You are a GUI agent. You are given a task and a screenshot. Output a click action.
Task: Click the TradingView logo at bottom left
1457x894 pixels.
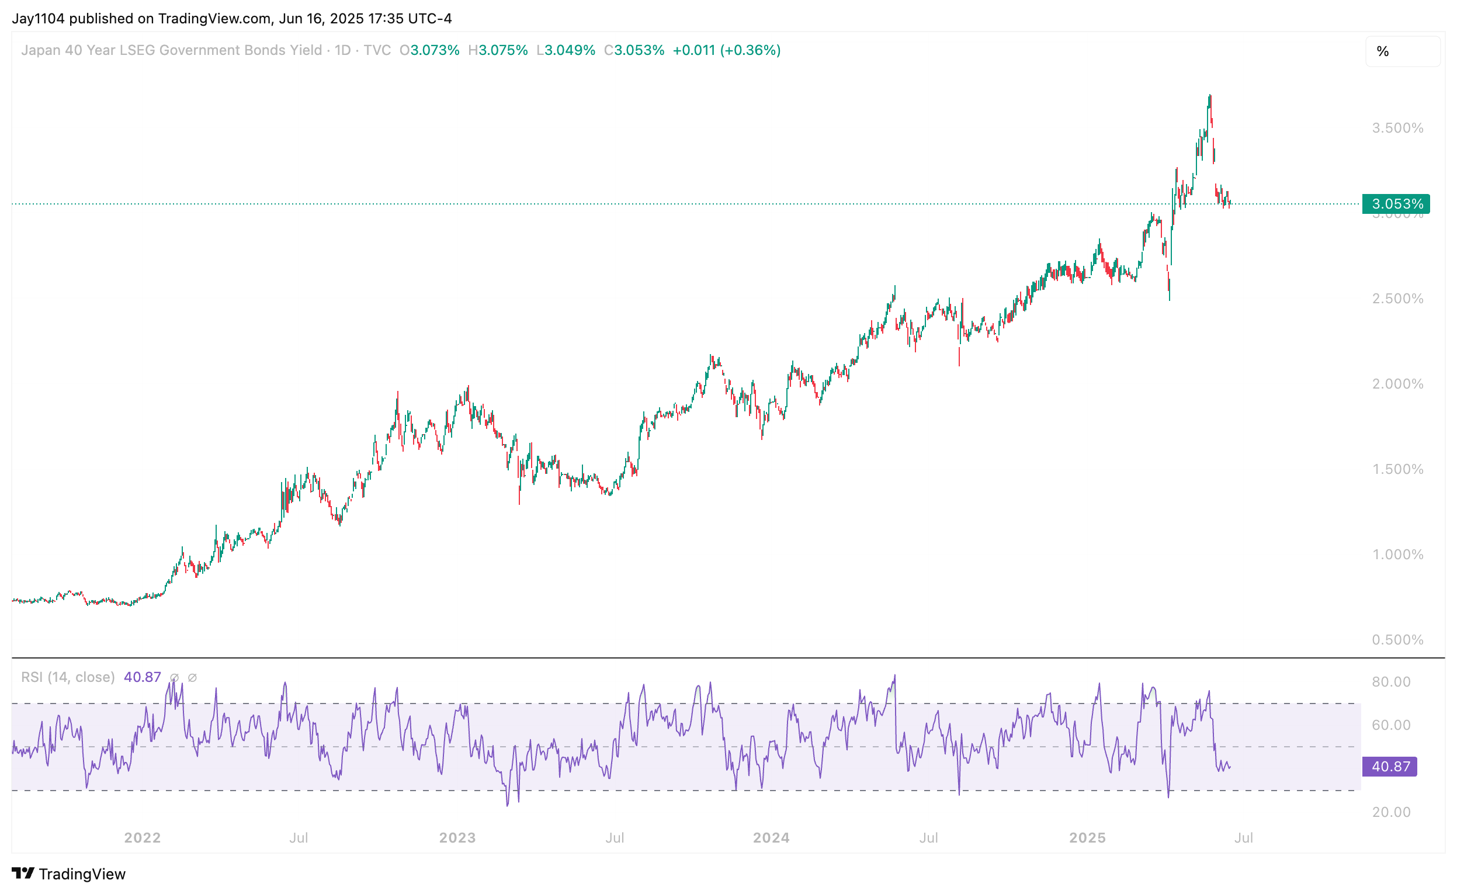68,874
